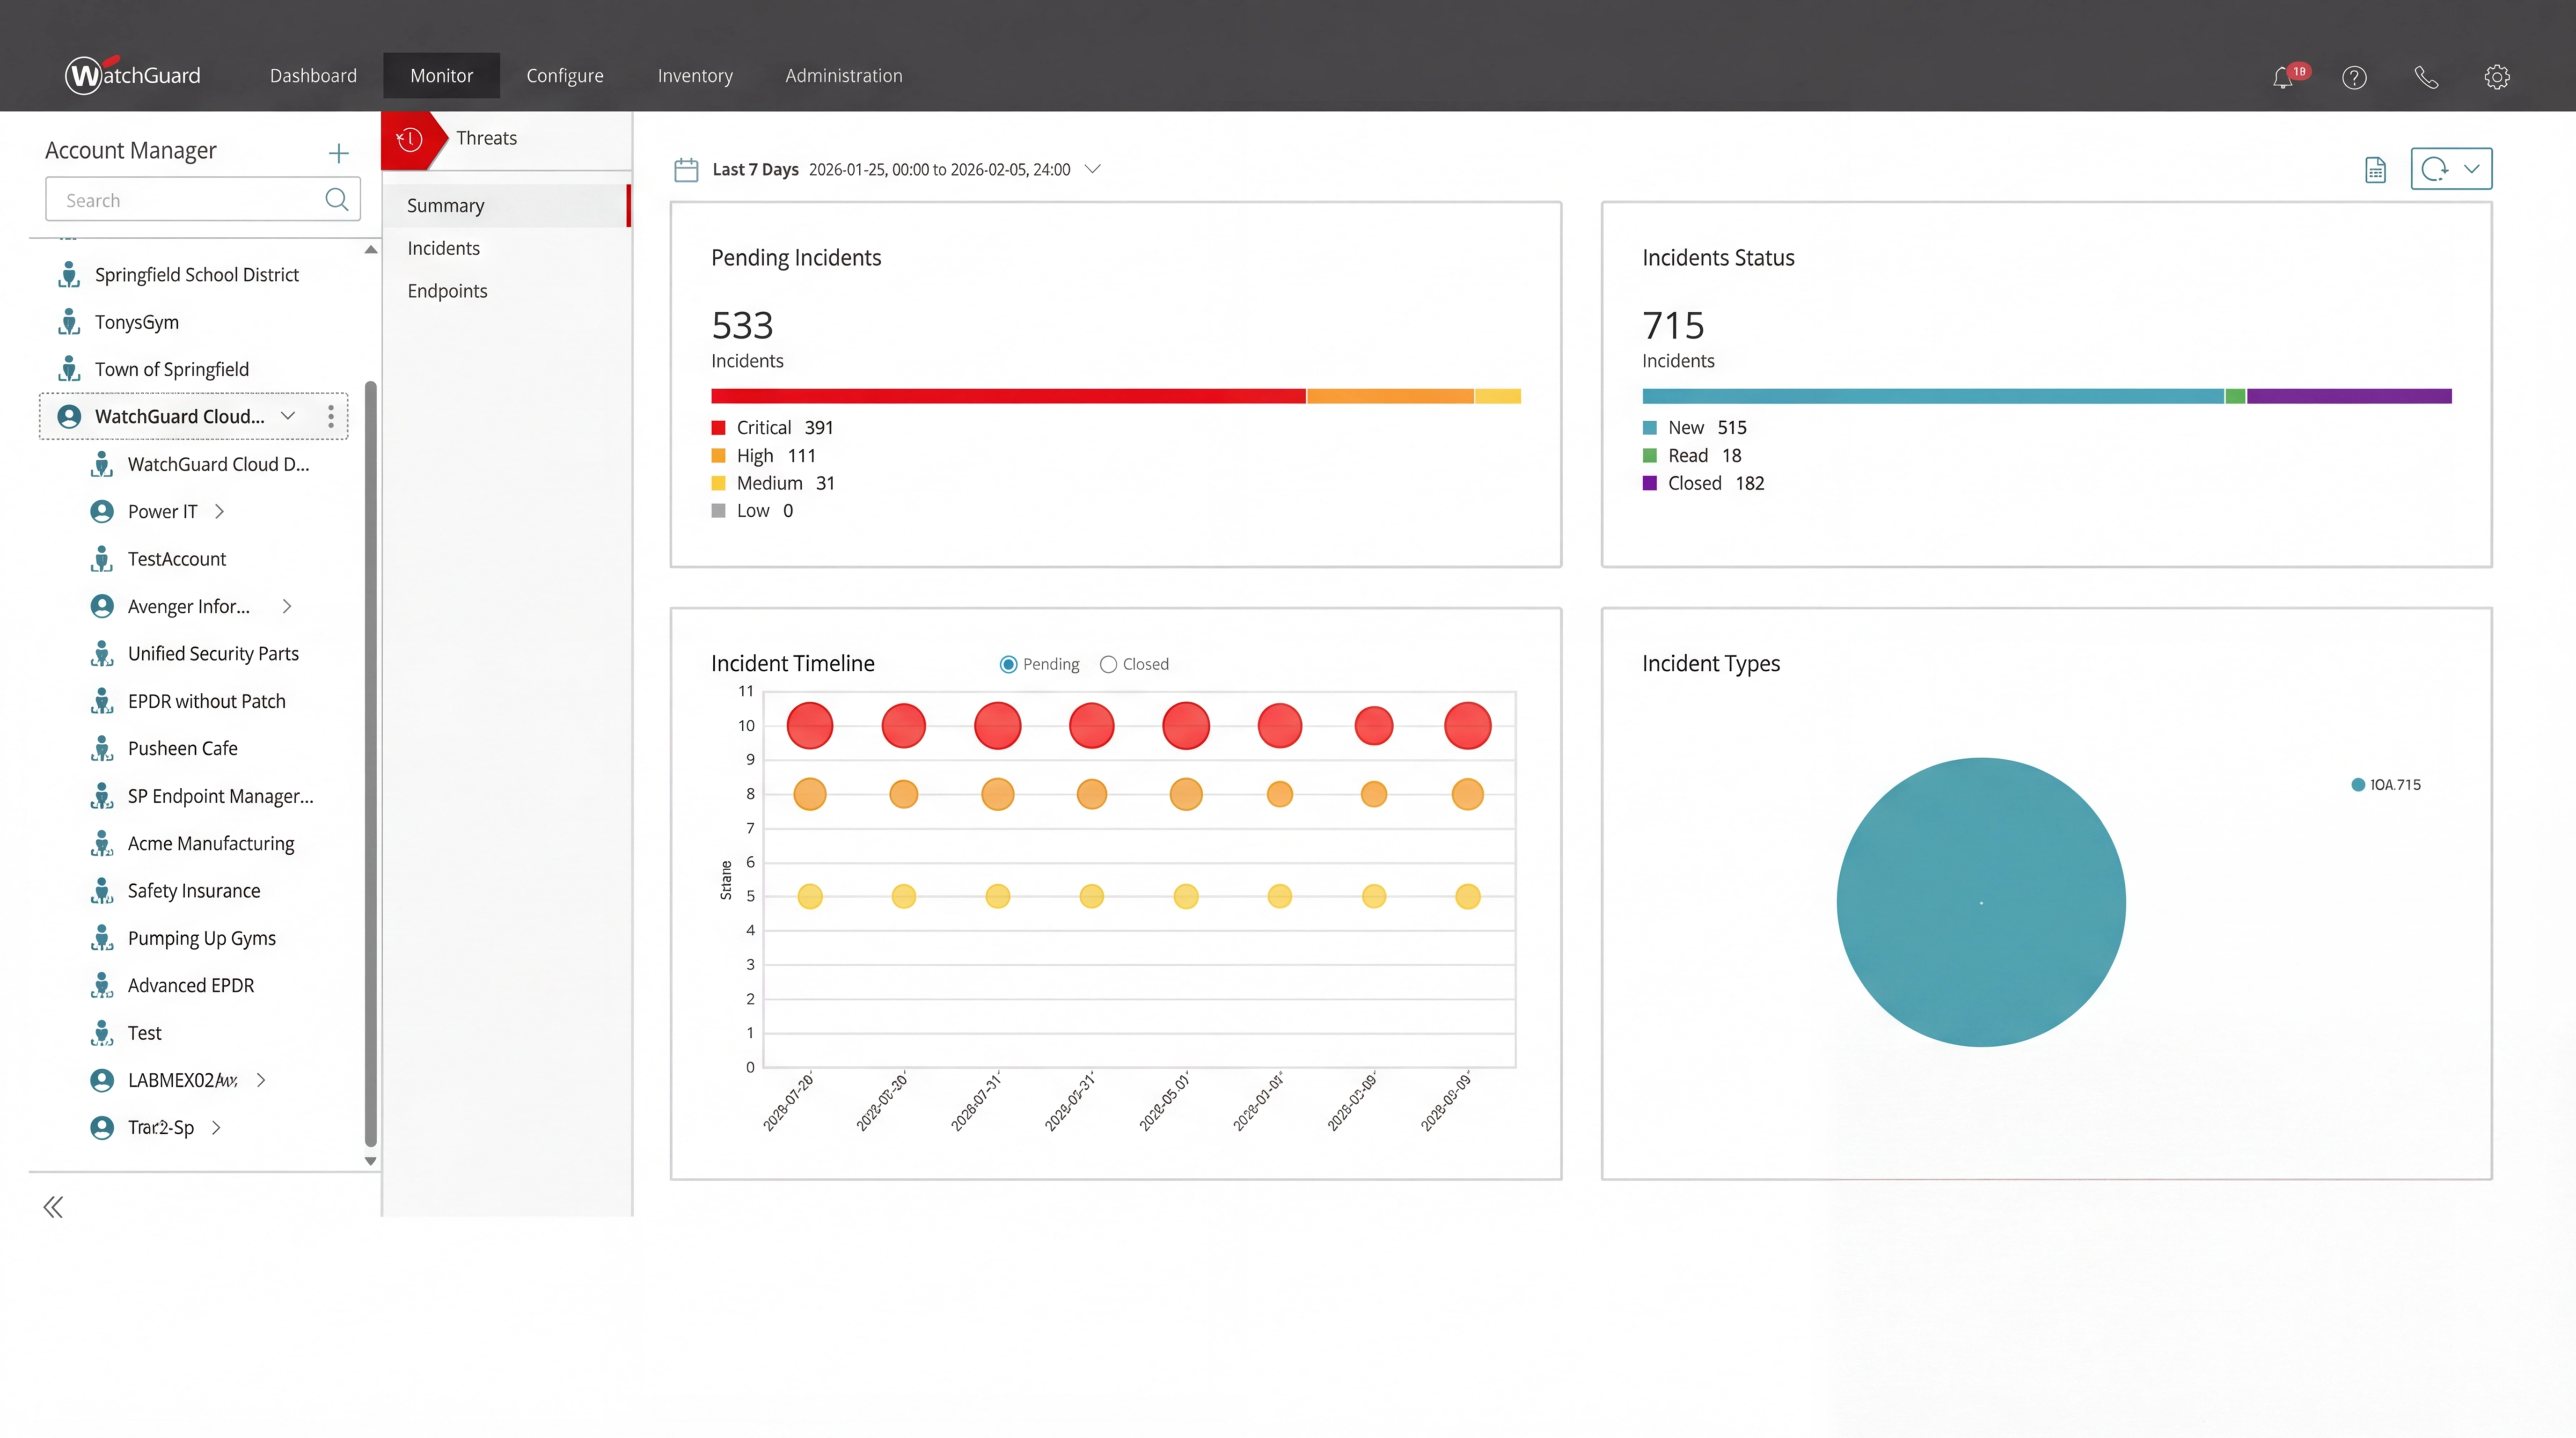Expand the Power IT account chevron

pyautogui.click(x=220, y=511)
